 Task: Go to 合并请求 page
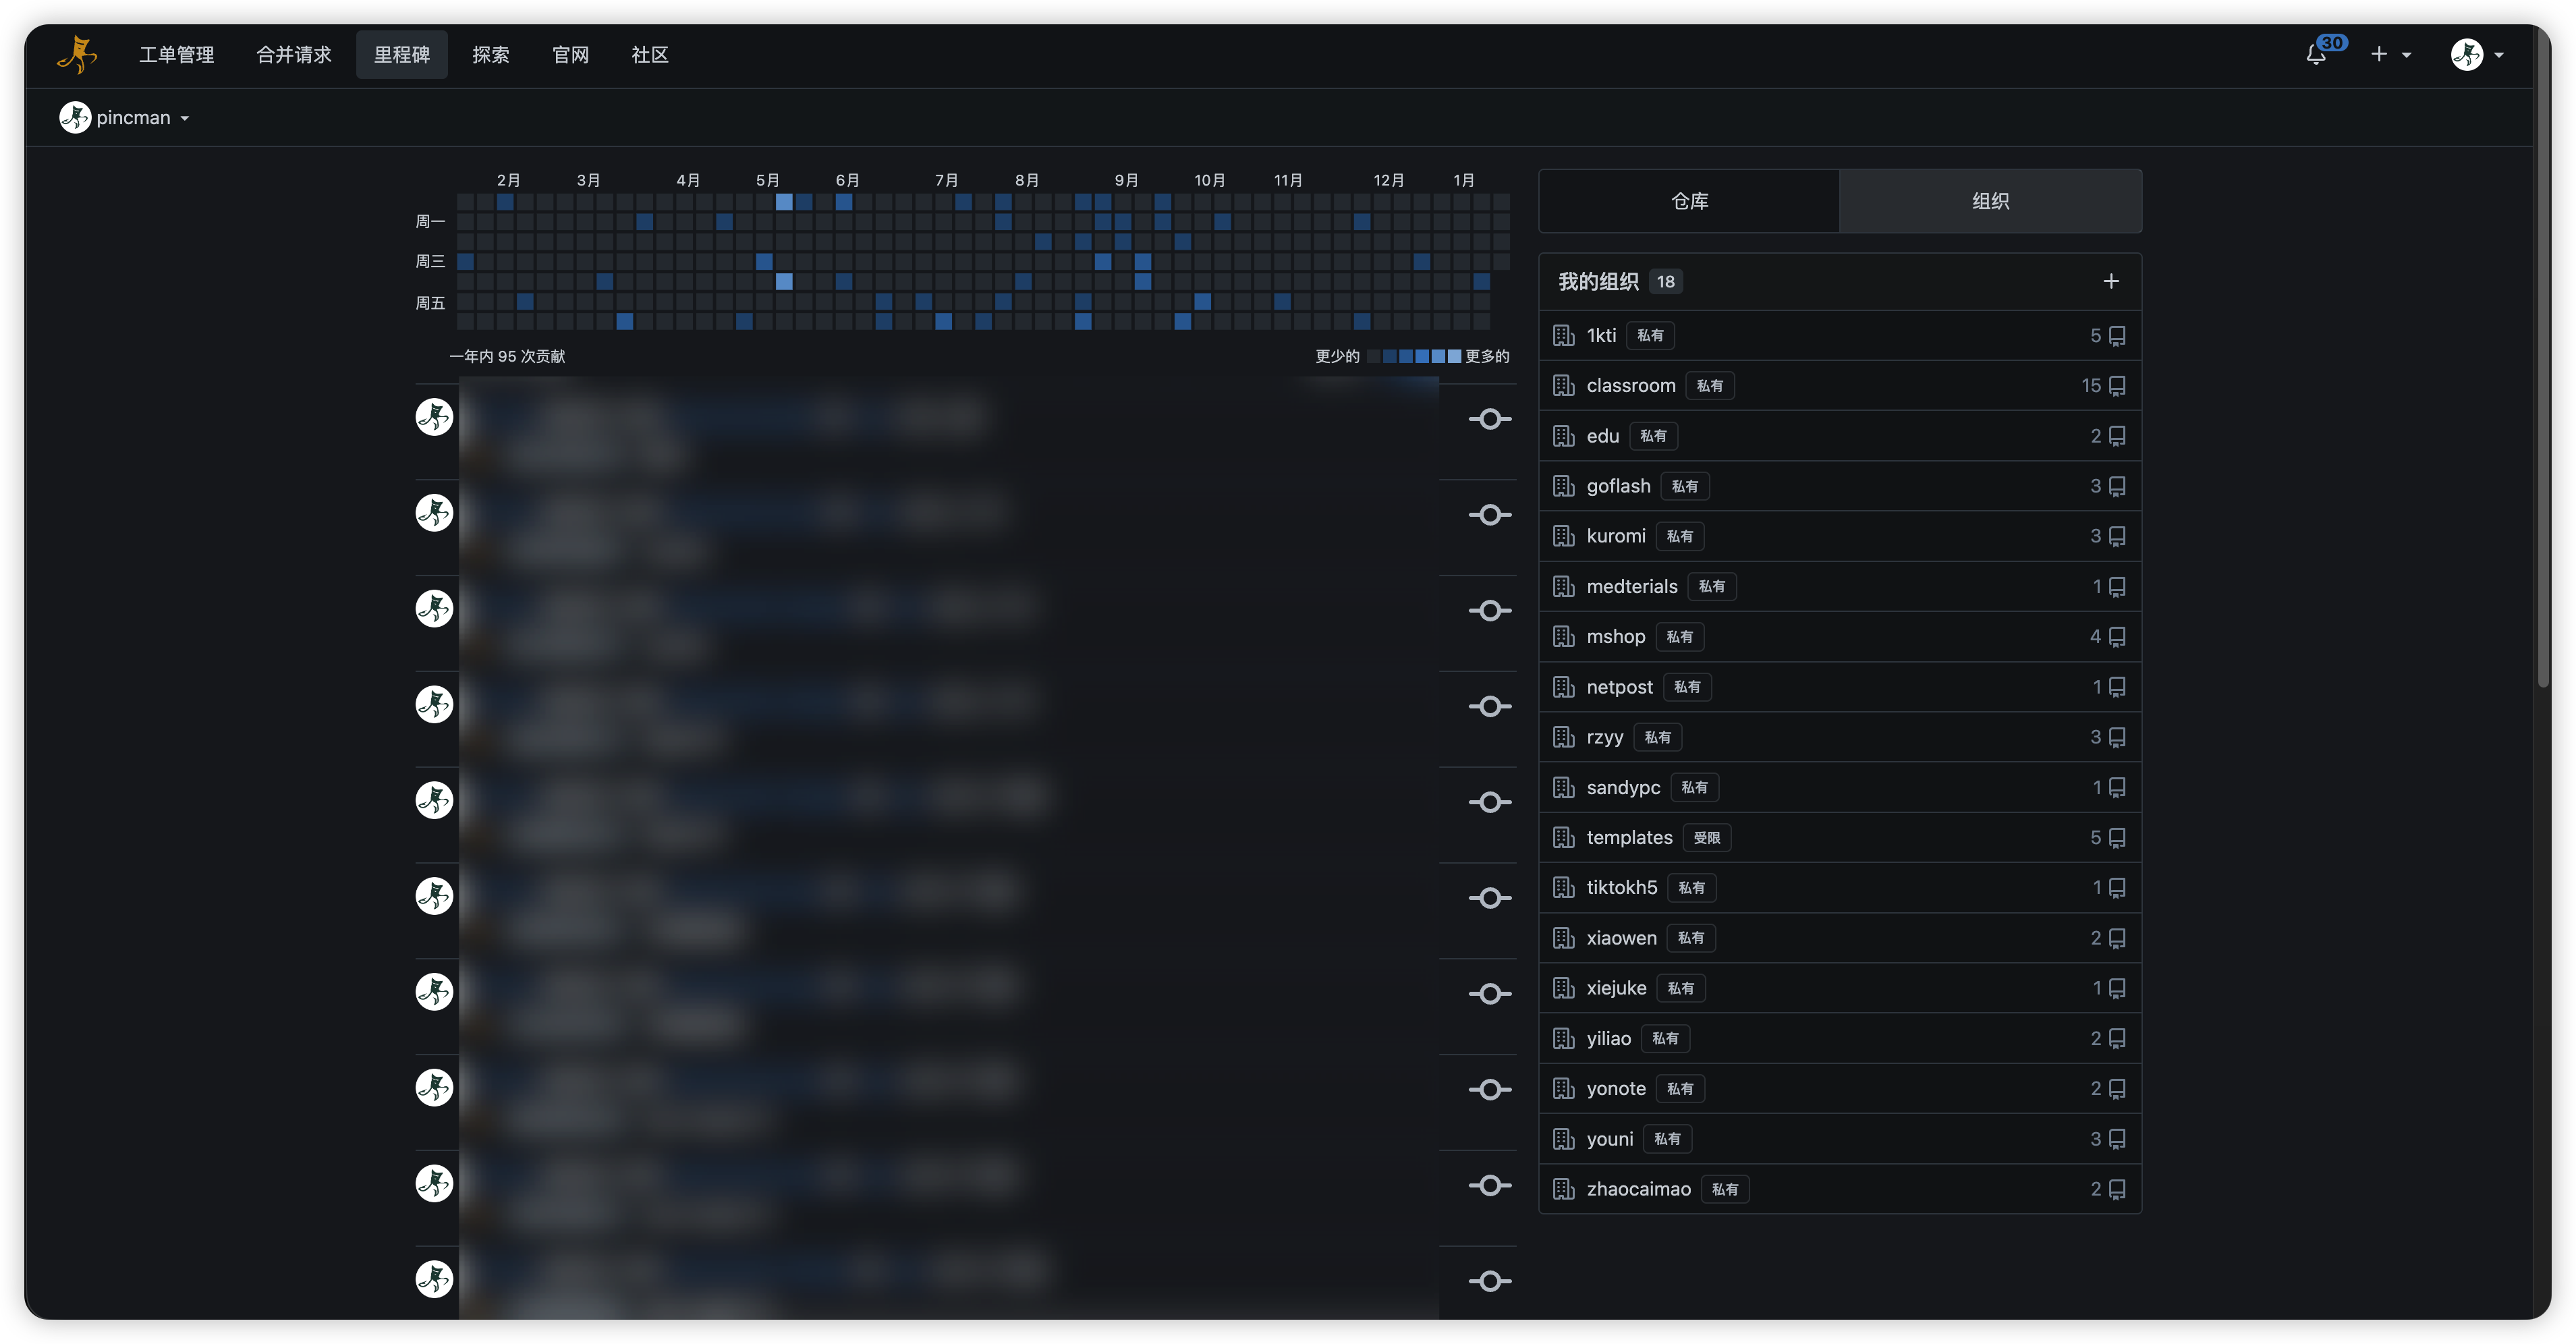click(294, 55)
